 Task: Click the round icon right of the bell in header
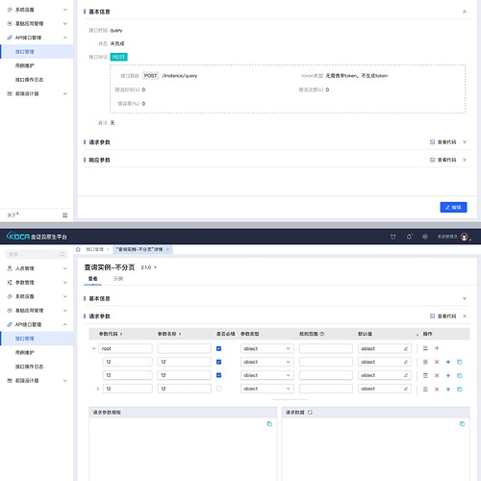click(425, 237)
